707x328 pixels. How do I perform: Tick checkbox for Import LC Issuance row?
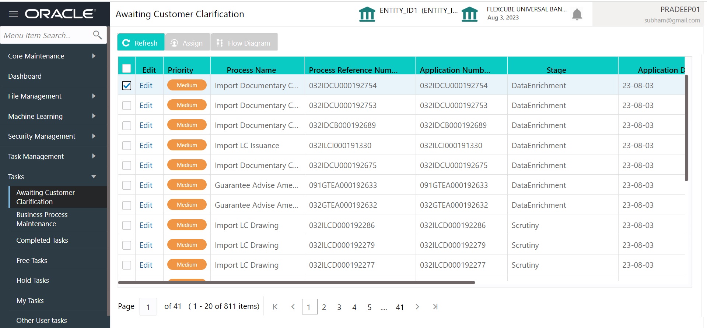[126, 146]
